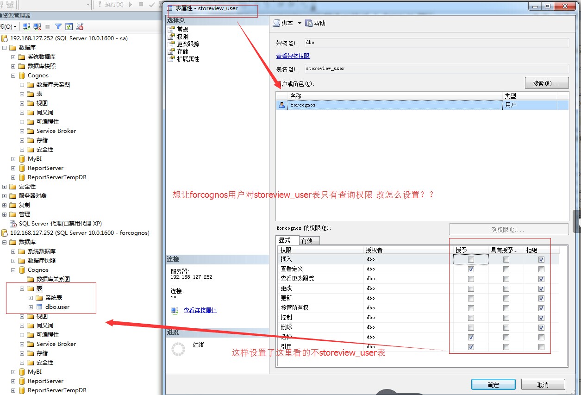The height and width of the screenshot is (395, 581).
Task: Switch to the 有效 permissions tab
Action: pos(306,240)
